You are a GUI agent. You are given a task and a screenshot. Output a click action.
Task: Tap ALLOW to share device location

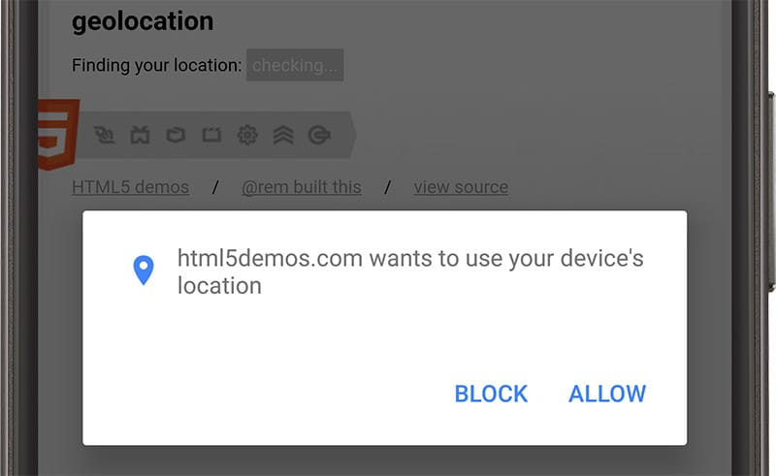(x=607, y=394)
